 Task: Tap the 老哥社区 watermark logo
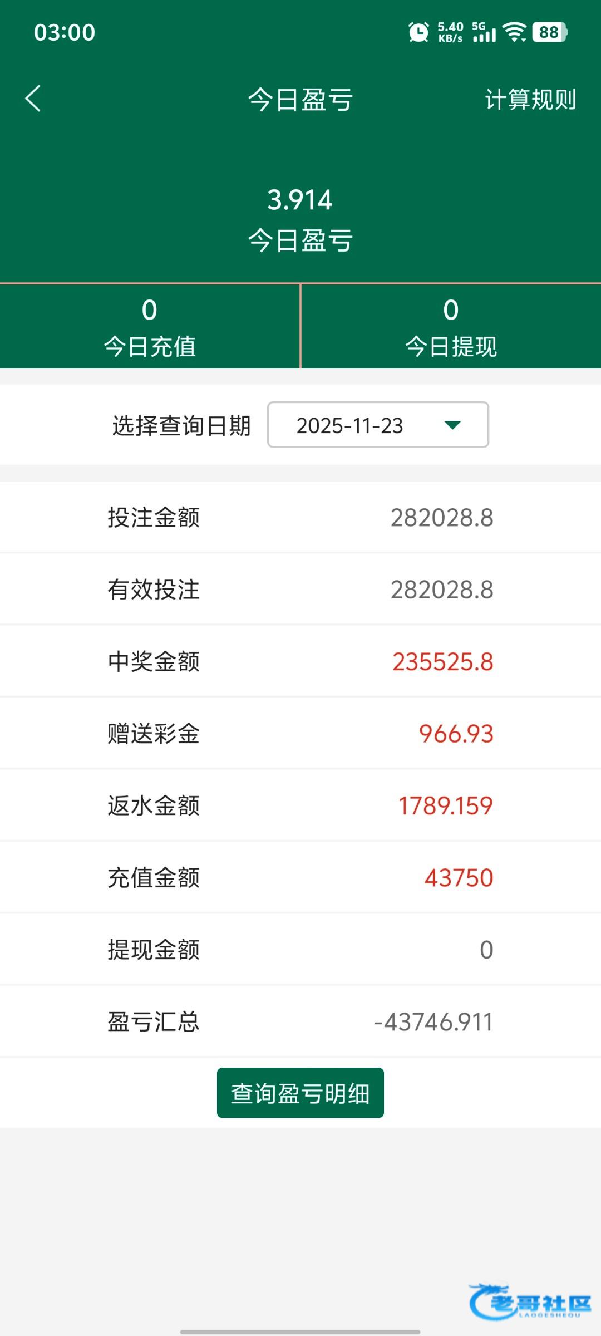tap(530, 1301)
